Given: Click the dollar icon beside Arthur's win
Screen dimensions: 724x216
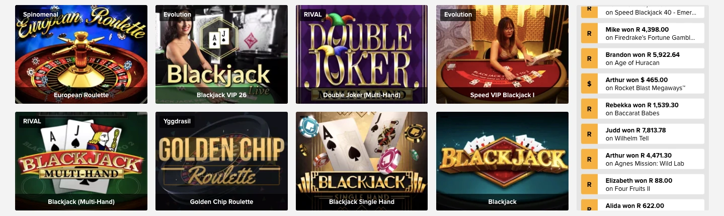Looking at the screenshot, I should 589,84.
